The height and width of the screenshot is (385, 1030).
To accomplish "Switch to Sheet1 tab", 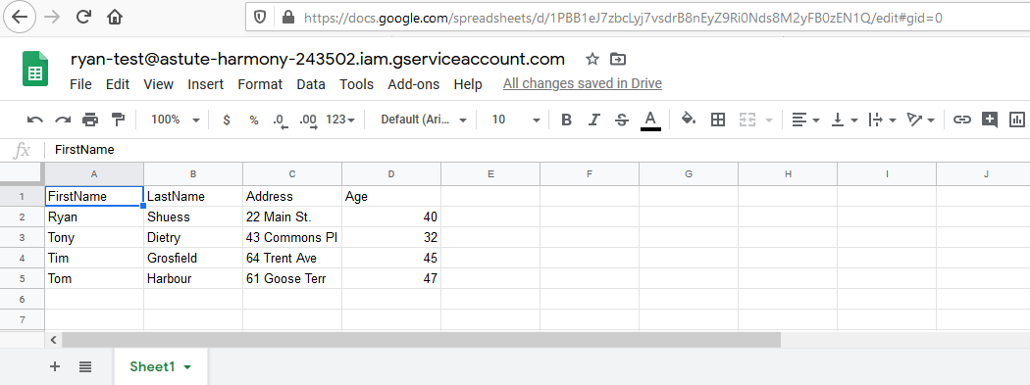I will 160,366.
